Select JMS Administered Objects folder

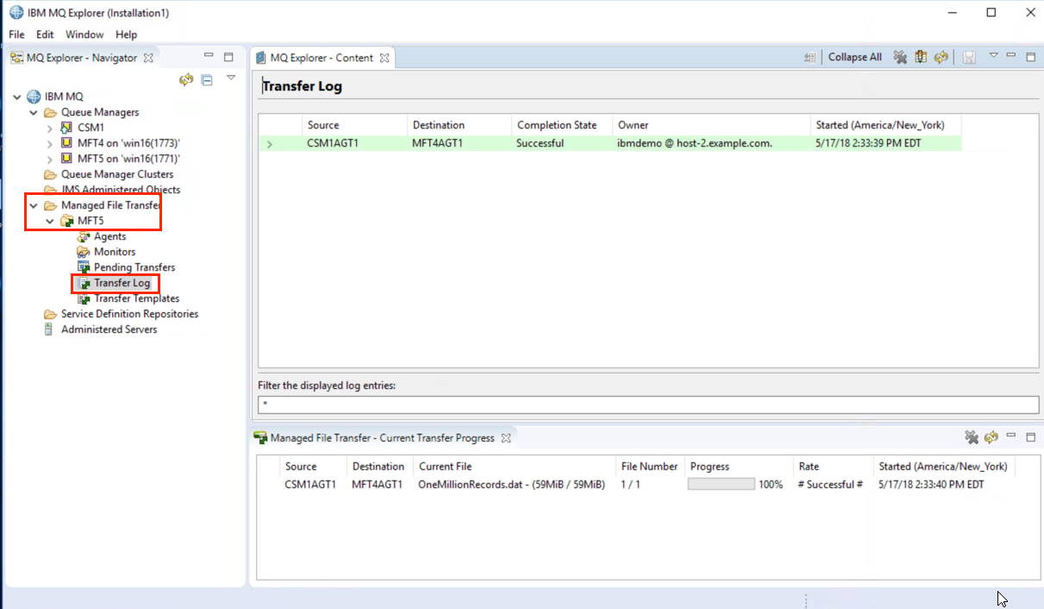click(121, 190)
